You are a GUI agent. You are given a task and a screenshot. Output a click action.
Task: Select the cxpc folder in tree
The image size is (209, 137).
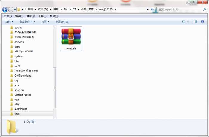coord(17,47)
